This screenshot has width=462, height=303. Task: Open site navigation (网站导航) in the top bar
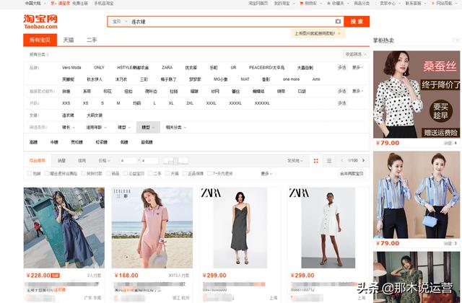click(x=444, y=4)
